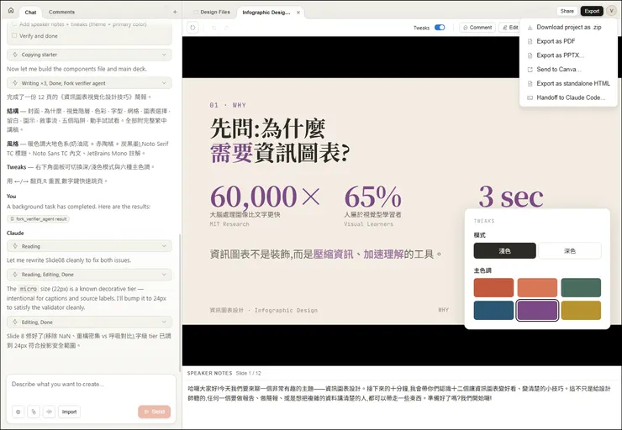
Task: Close the Infographic Design tab
Action: click(x=298, y=13)
